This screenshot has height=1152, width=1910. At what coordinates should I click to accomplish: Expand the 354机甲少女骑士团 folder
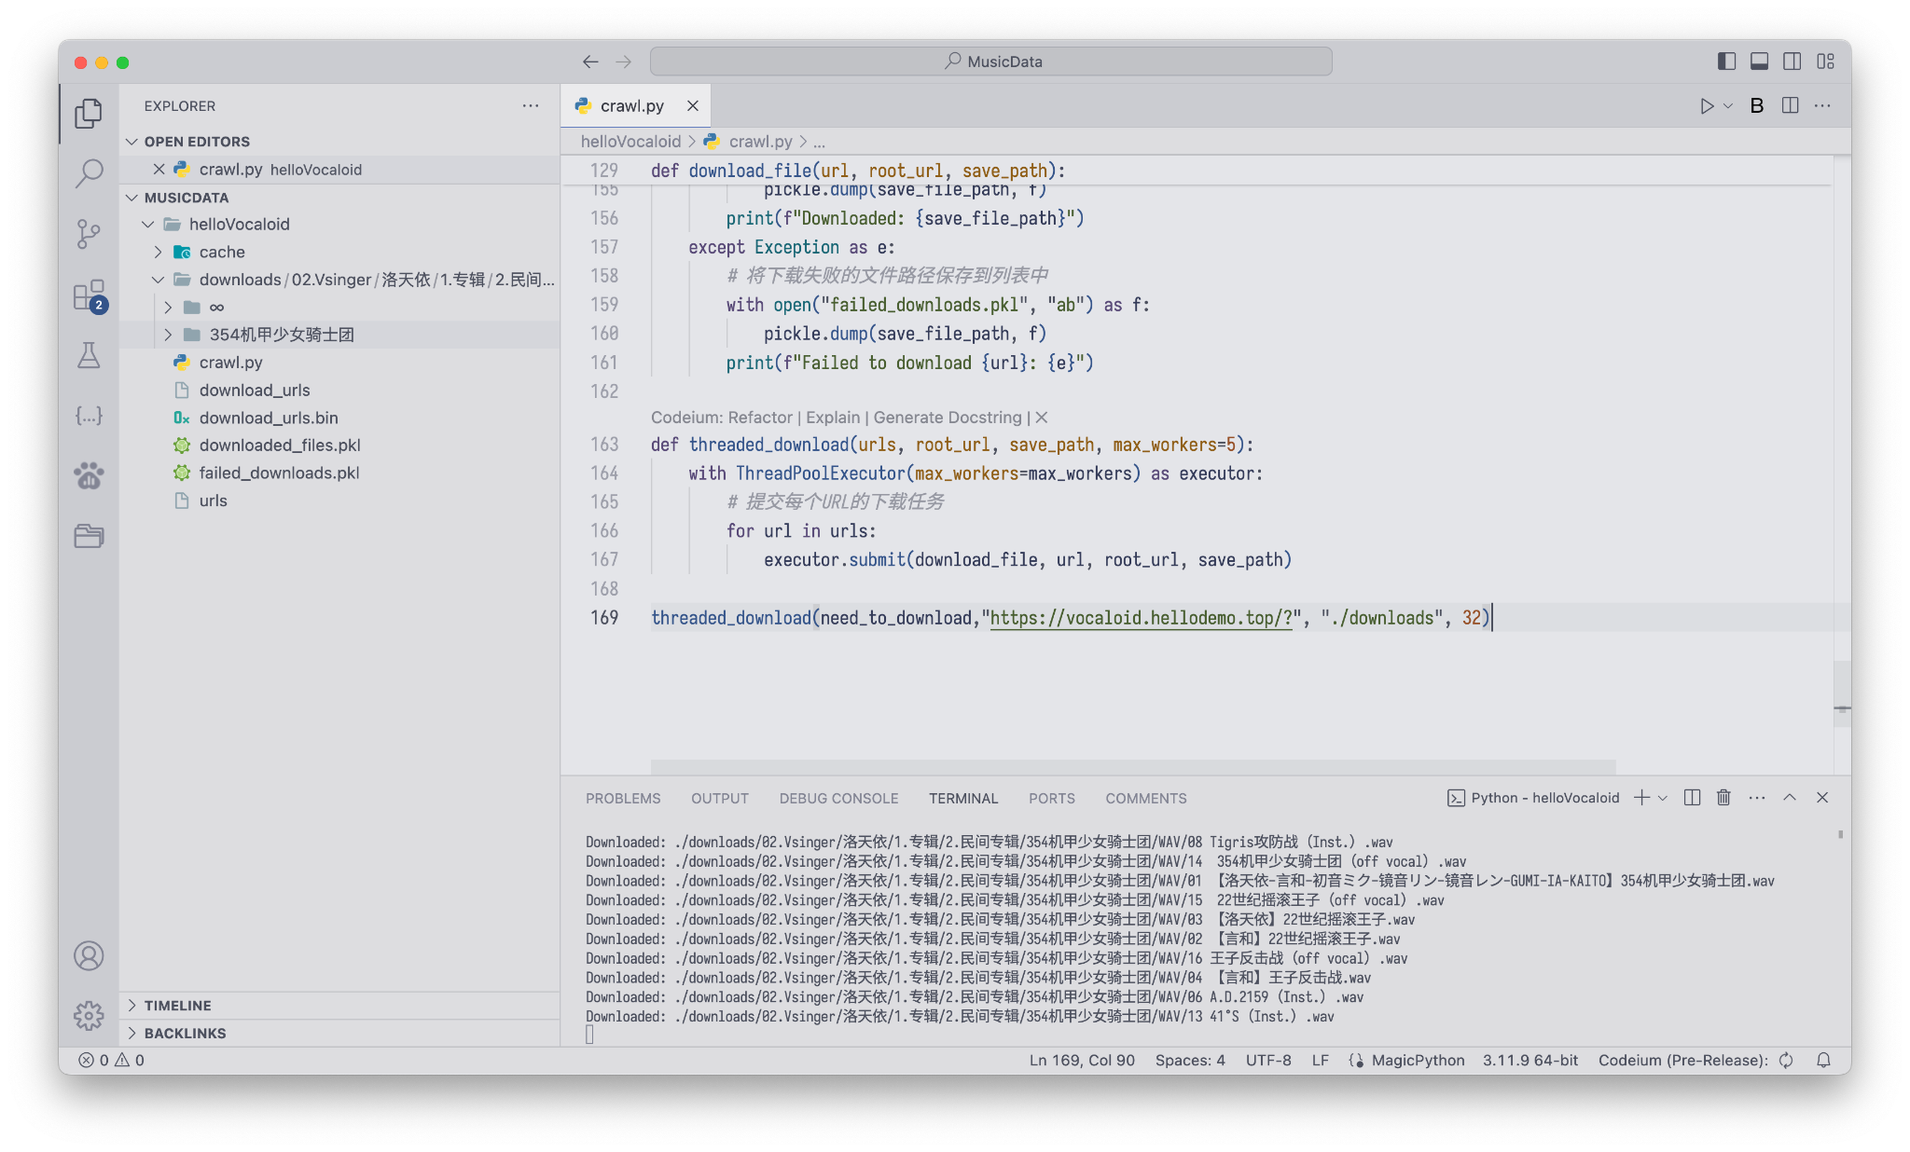281,335
